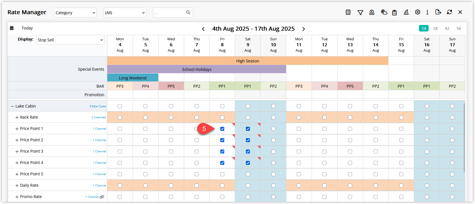The height and width of the screenshot is (204, 475).
Task: Click the linked chain icon on Promo Rate
Action: [102, 197]
